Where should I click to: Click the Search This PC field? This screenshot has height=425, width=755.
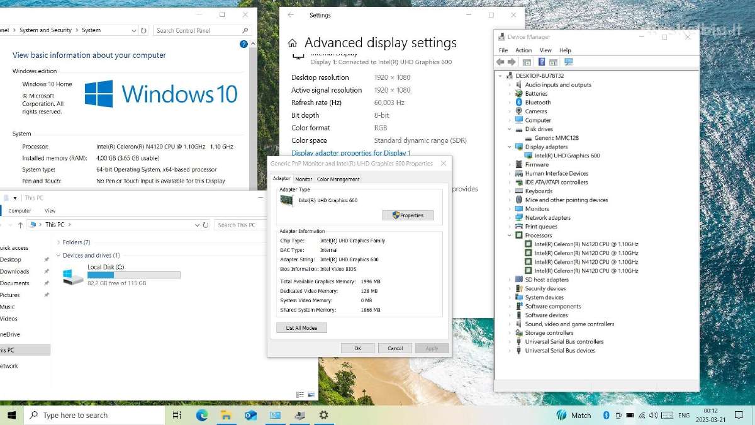point(240,225)
